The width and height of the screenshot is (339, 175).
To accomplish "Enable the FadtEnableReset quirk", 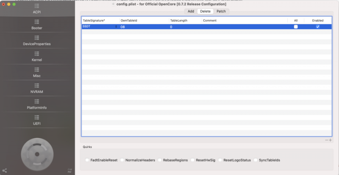I will 87,160.
